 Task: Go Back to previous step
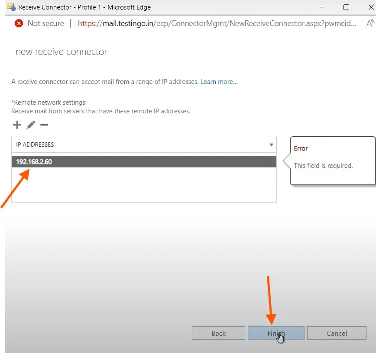218,333
